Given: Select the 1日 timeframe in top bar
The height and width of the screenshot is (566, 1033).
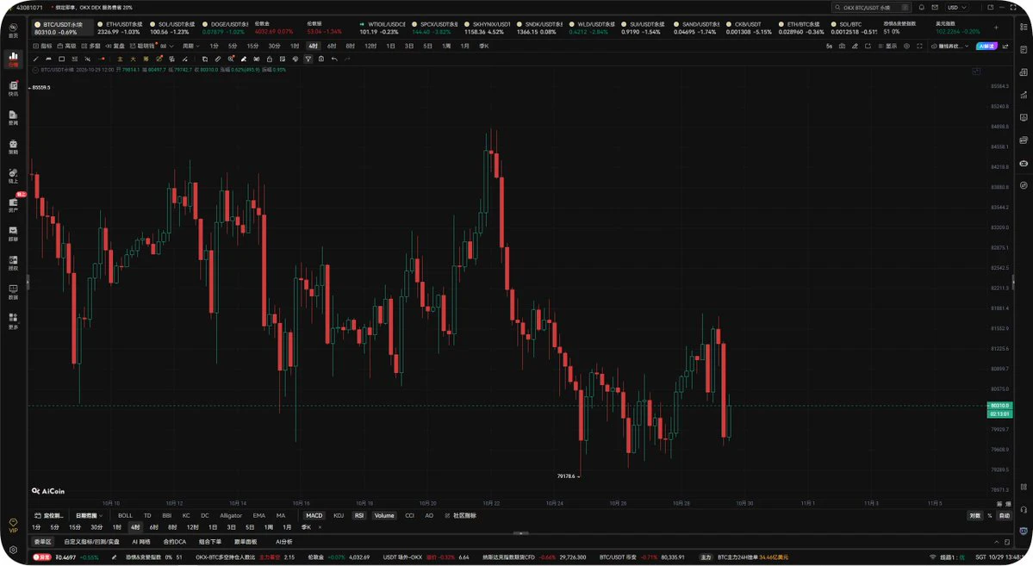Looking at the screenshot, I should point(390,47).
